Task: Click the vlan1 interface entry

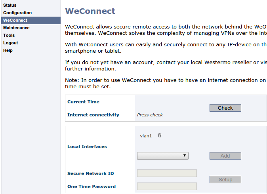Action: click(146, 136)
